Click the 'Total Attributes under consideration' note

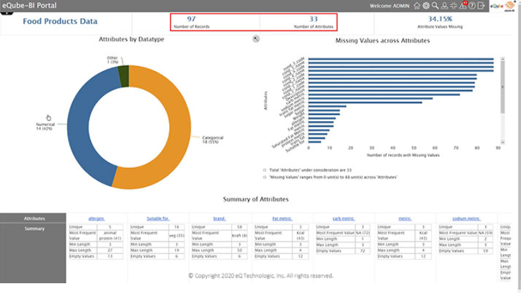point(310,170)
